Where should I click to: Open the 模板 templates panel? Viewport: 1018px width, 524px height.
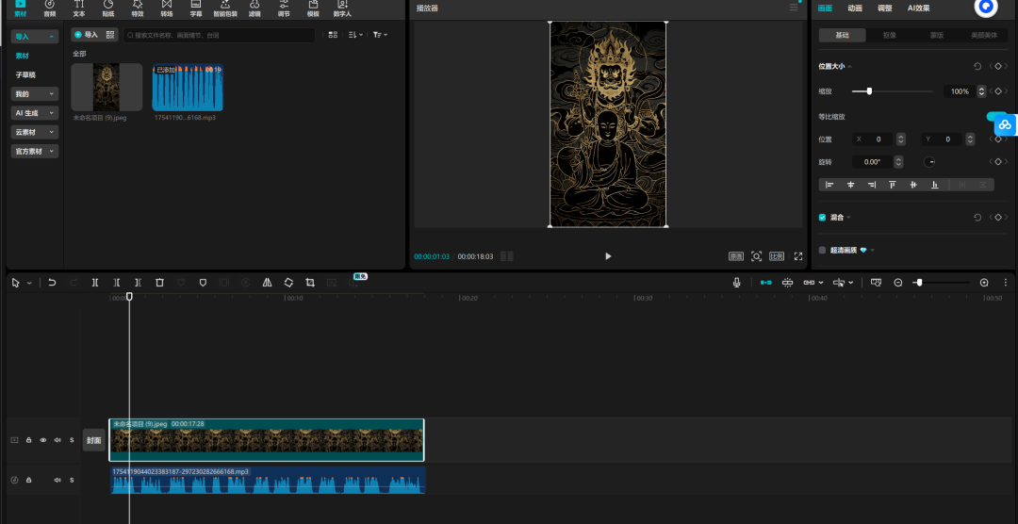[x=313, y=8]
